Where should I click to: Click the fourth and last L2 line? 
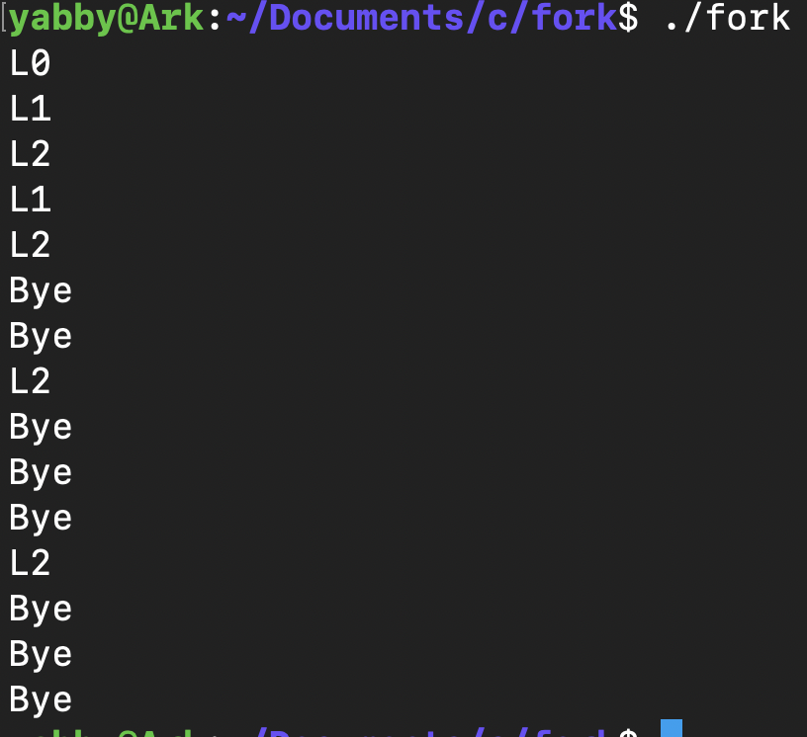click(x=30, y=564)
